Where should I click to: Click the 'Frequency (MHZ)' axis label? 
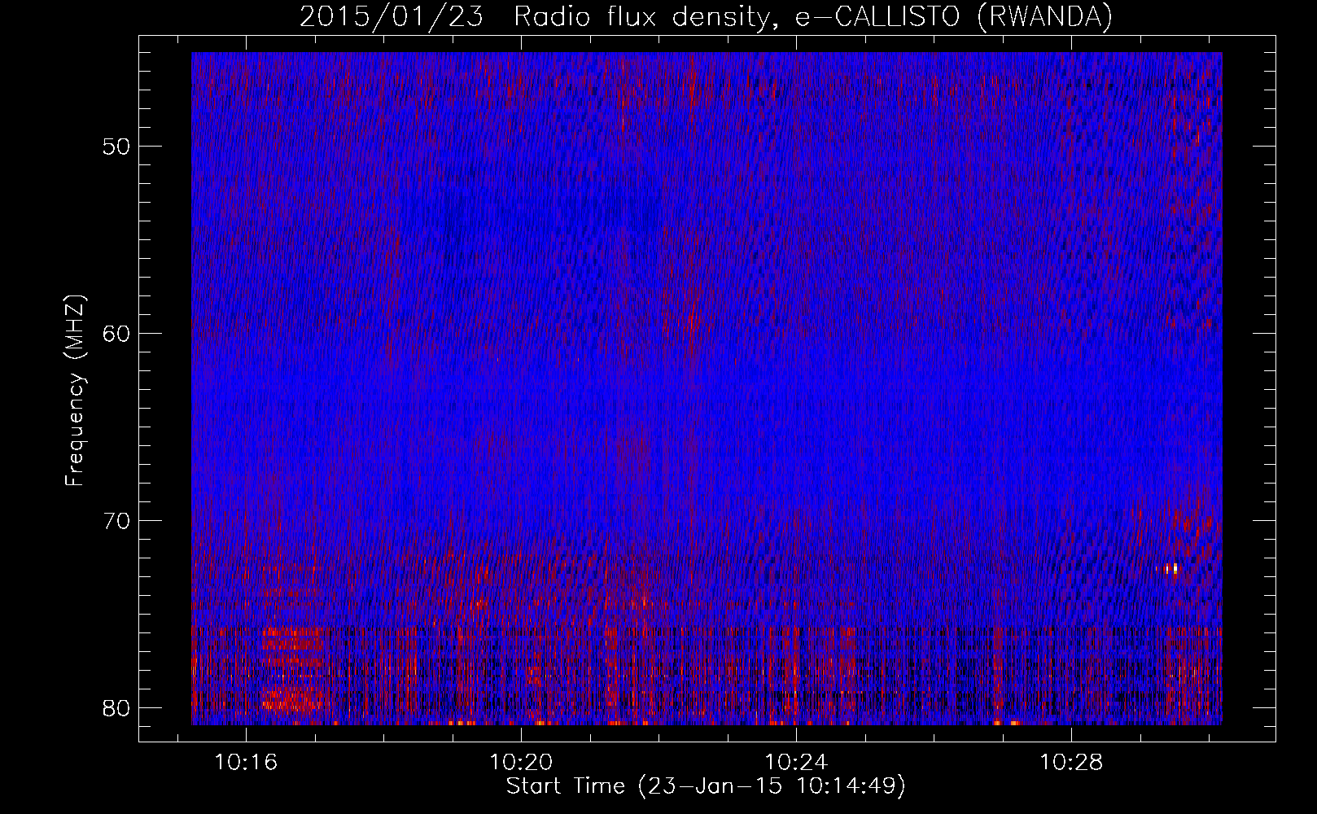coord(75,390)
